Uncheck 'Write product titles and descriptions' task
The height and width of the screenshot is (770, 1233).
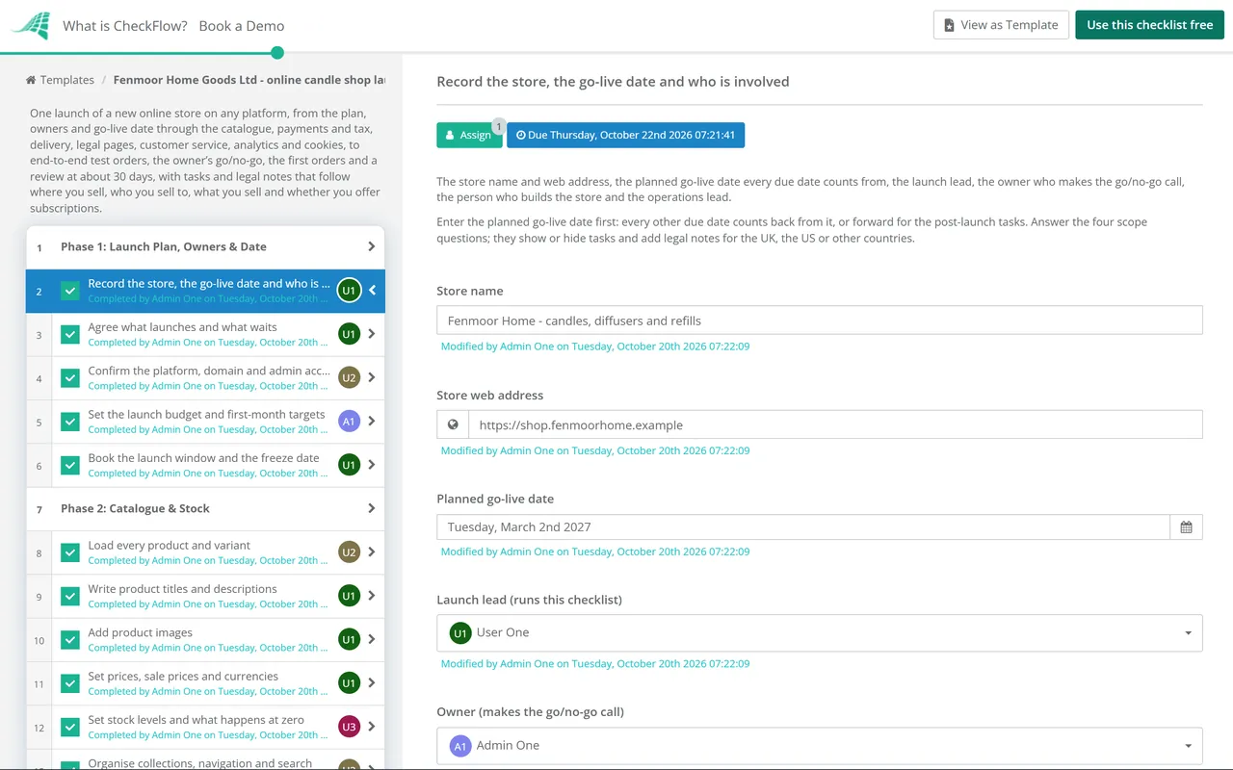tap(70, 596)
